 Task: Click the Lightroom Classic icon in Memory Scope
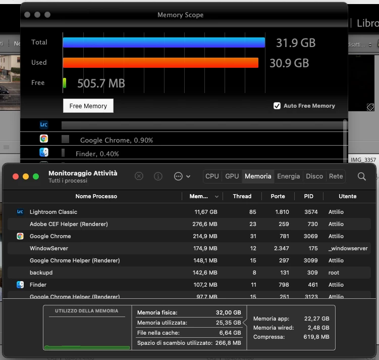(x=44, y=125)
